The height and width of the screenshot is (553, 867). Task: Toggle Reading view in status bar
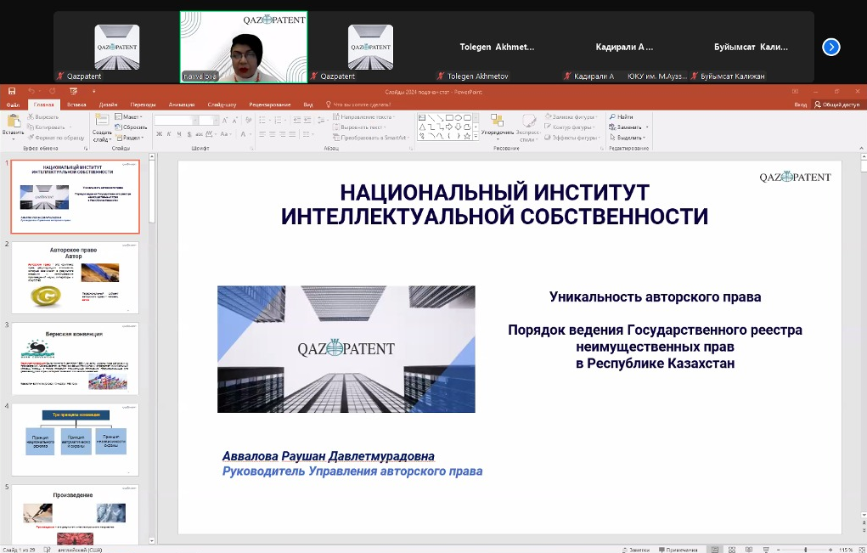[x=747, y=549]
